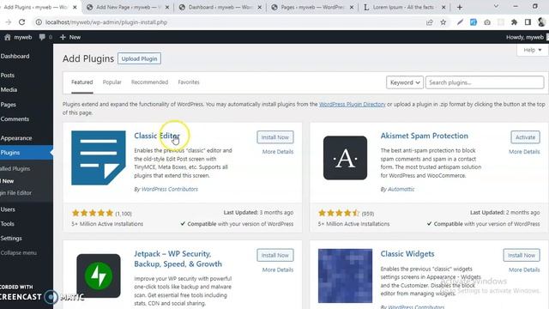The height and width of the screenshot is (309, 549).
Task: Close the Add Plugins browser tab
Action: [75, 7]
